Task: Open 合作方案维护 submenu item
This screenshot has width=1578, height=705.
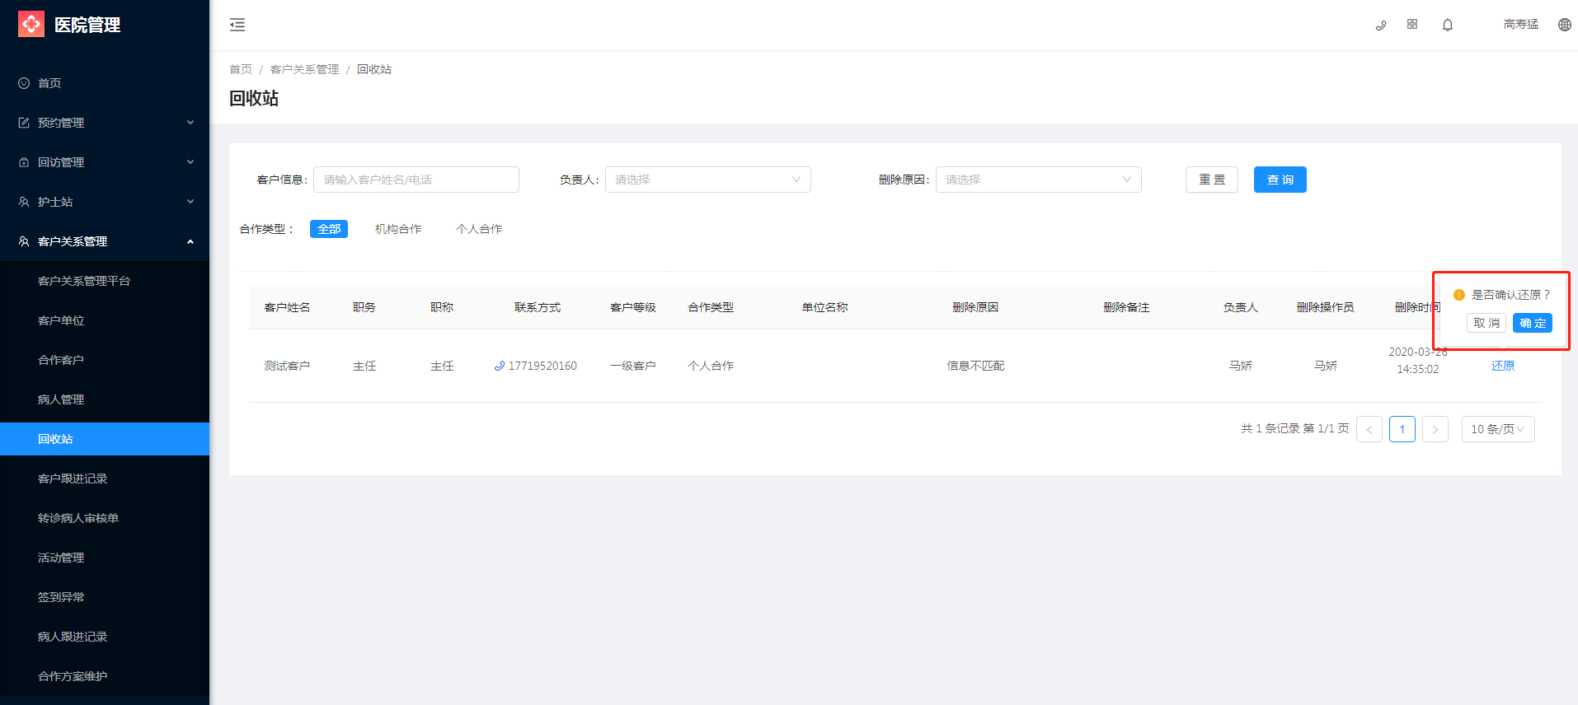Action: point(105,676)
